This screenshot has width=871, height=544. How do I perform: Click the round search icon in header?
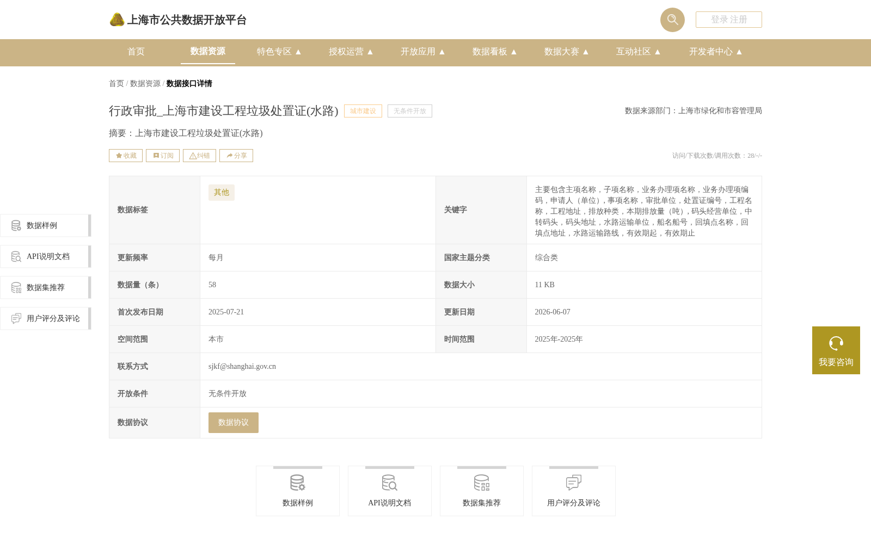click(x=672, y=20)
